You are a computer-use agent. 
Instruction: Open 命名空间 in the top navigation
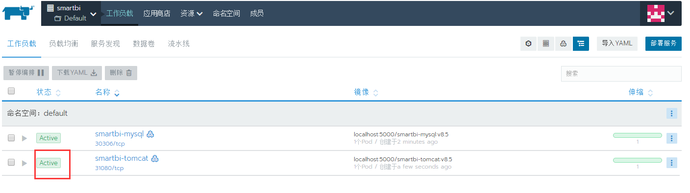[226, 13]
